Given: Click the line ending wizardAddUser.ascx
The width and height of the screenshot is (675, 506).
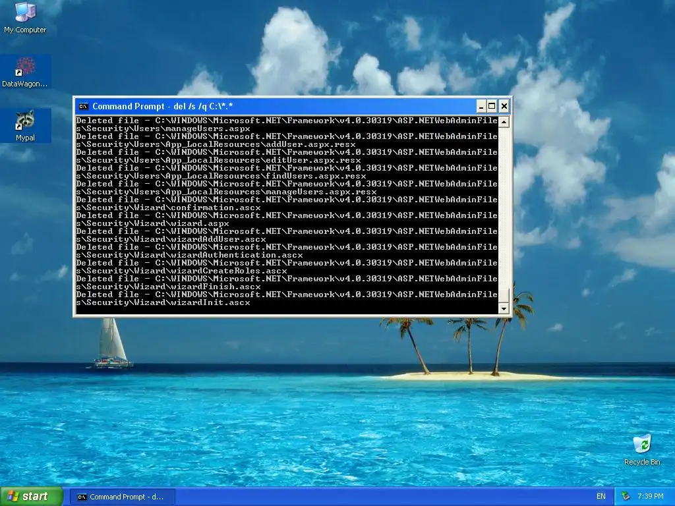Looking at the screenshot, I should click(171, 239).
